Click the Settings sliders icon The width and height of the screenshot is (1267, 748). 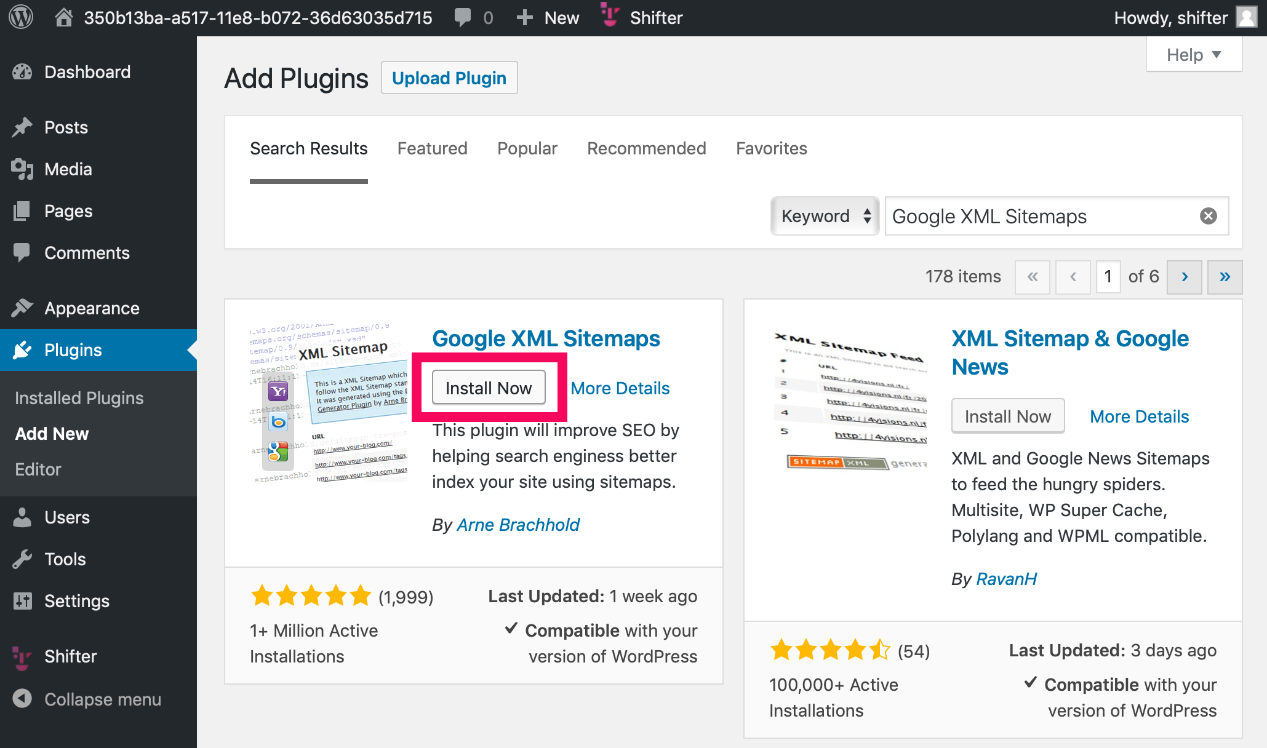22,601
